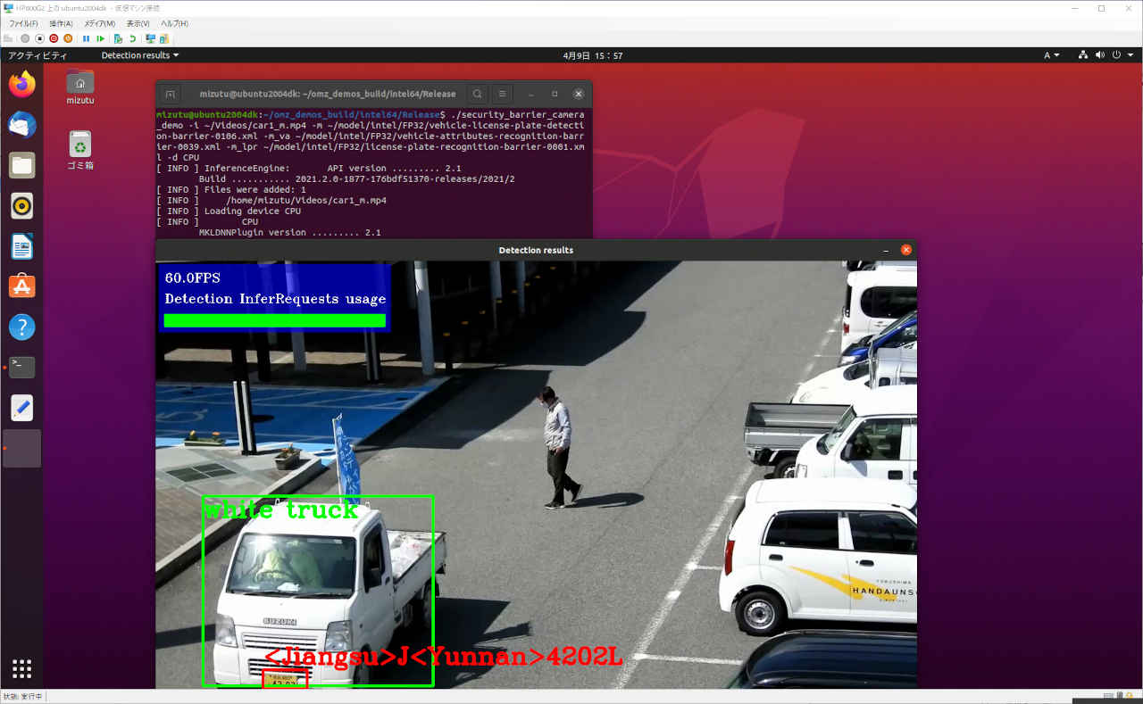Click the 状態: 実行中 status text
Screen dimensions: 1143x704
pos(22,696)
